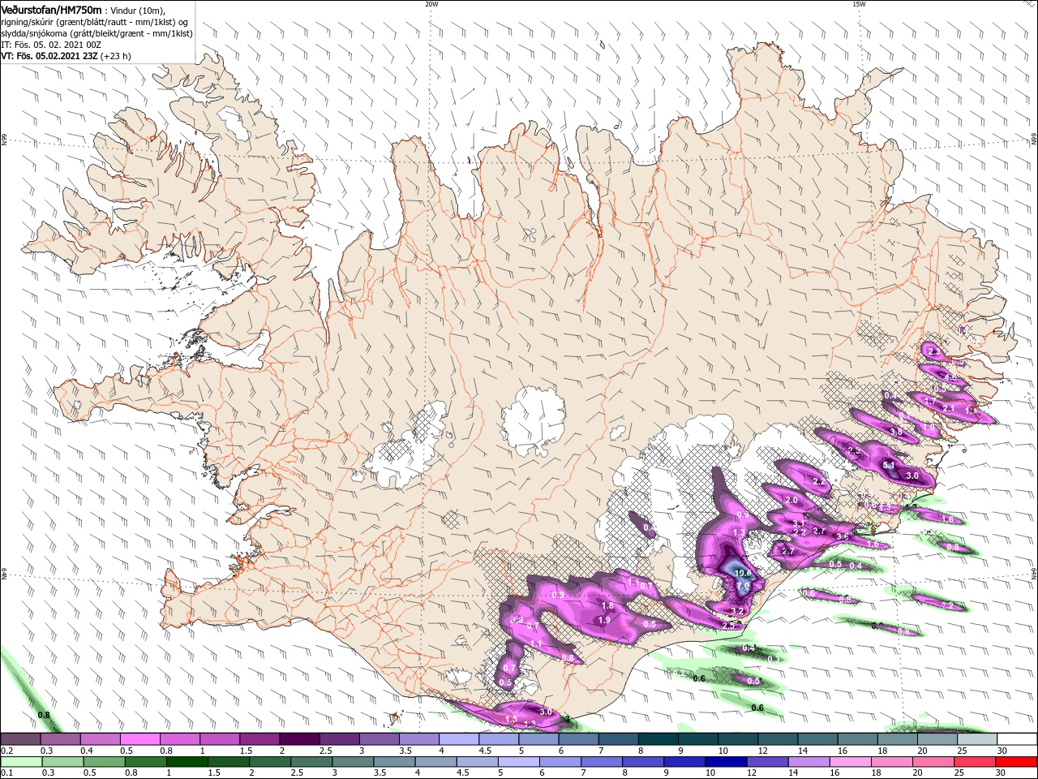Click the (+23 h) forecast offset text

pos(116,56)
